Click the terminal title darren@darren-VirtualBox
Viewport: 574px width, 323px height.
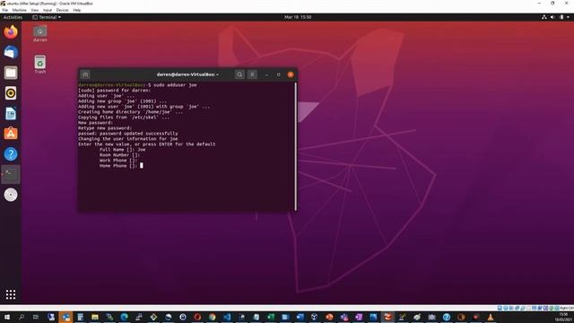tap(187, 74)
